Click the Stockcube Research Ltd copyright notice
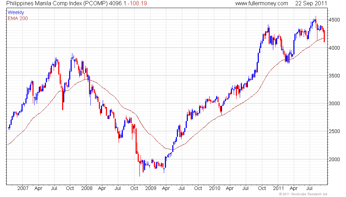The image size is (346, 197). tap(303, 194)
